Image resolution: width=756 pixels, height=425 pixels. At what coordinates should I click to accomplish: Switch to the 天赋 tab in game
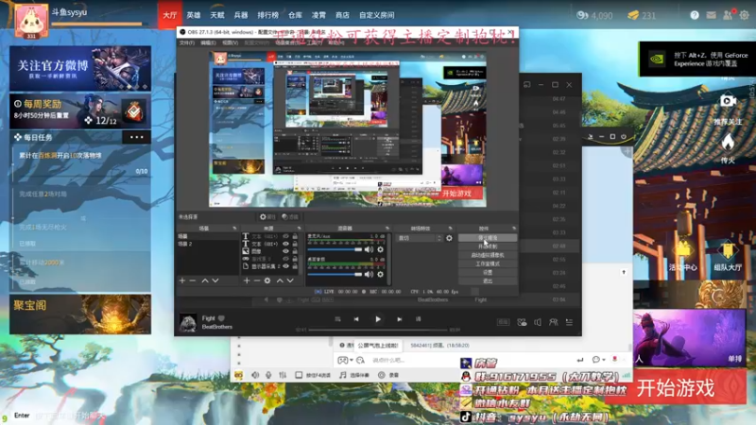(217, 15)
